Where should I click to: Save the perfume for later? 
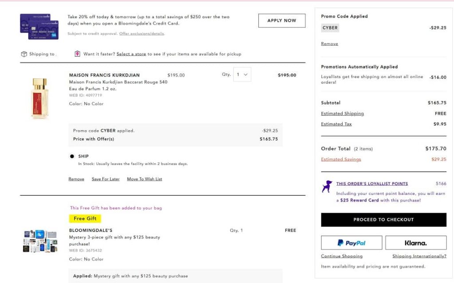(106, 179)
